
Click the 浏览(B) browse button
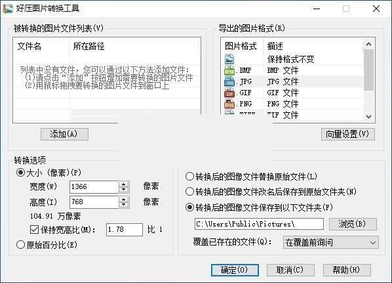(353, 224)
